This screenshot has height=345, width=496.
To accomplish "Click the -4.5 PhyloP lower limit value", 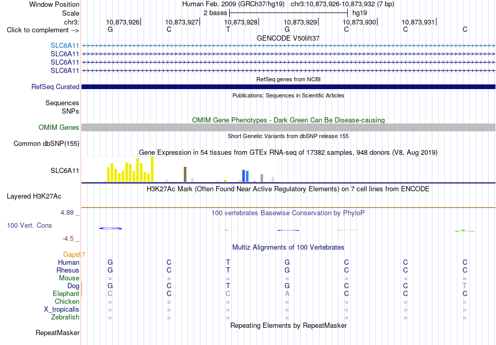I will [x=68, y=239].
